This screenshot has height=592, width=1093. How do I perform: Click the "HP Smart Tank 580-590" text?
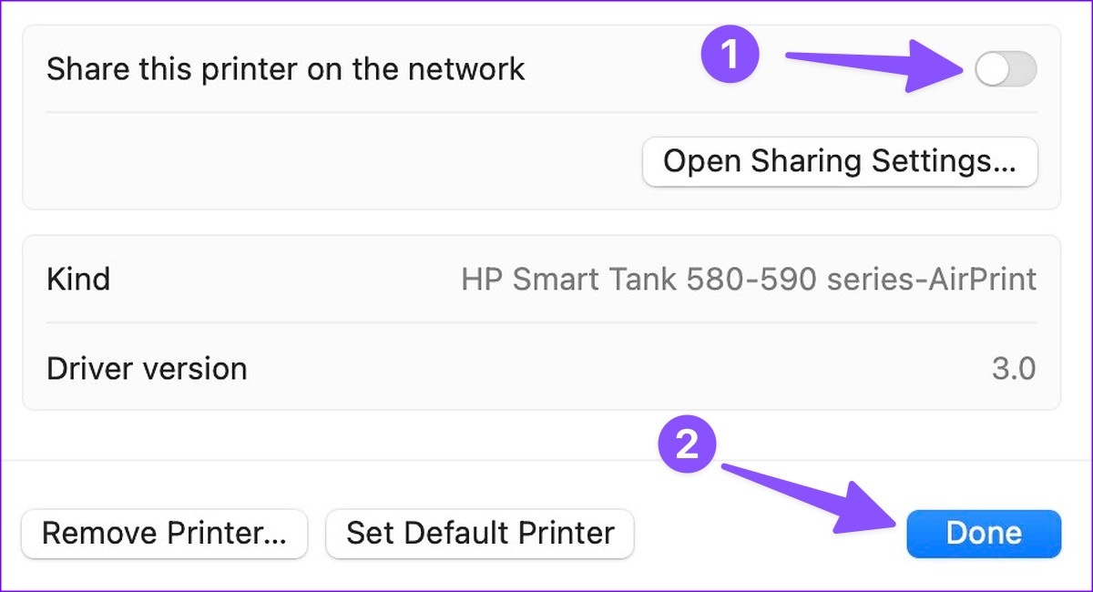(x=638, y=279)
